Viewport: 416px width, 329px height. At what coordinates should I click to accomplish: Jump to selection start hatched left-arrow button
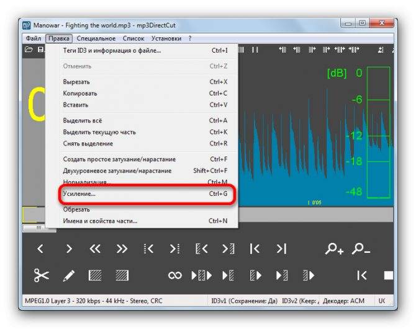point(202,248)
